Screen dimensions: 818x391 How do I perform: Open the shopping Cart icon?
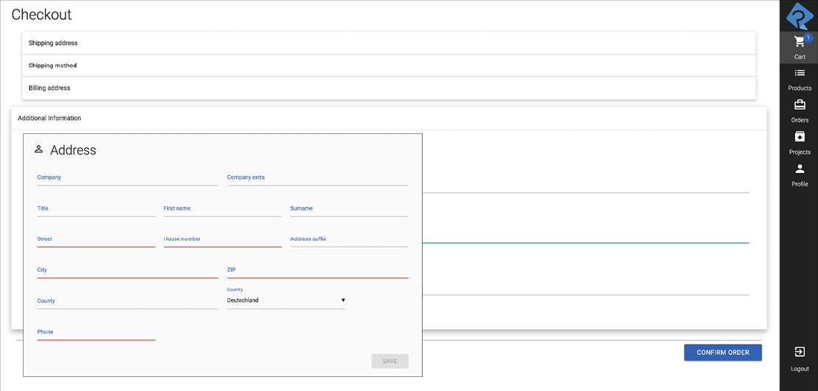(x=800, y=42)
